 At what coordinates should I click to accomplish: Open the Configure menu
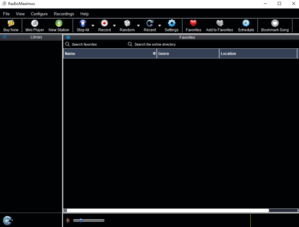point(39,14)
